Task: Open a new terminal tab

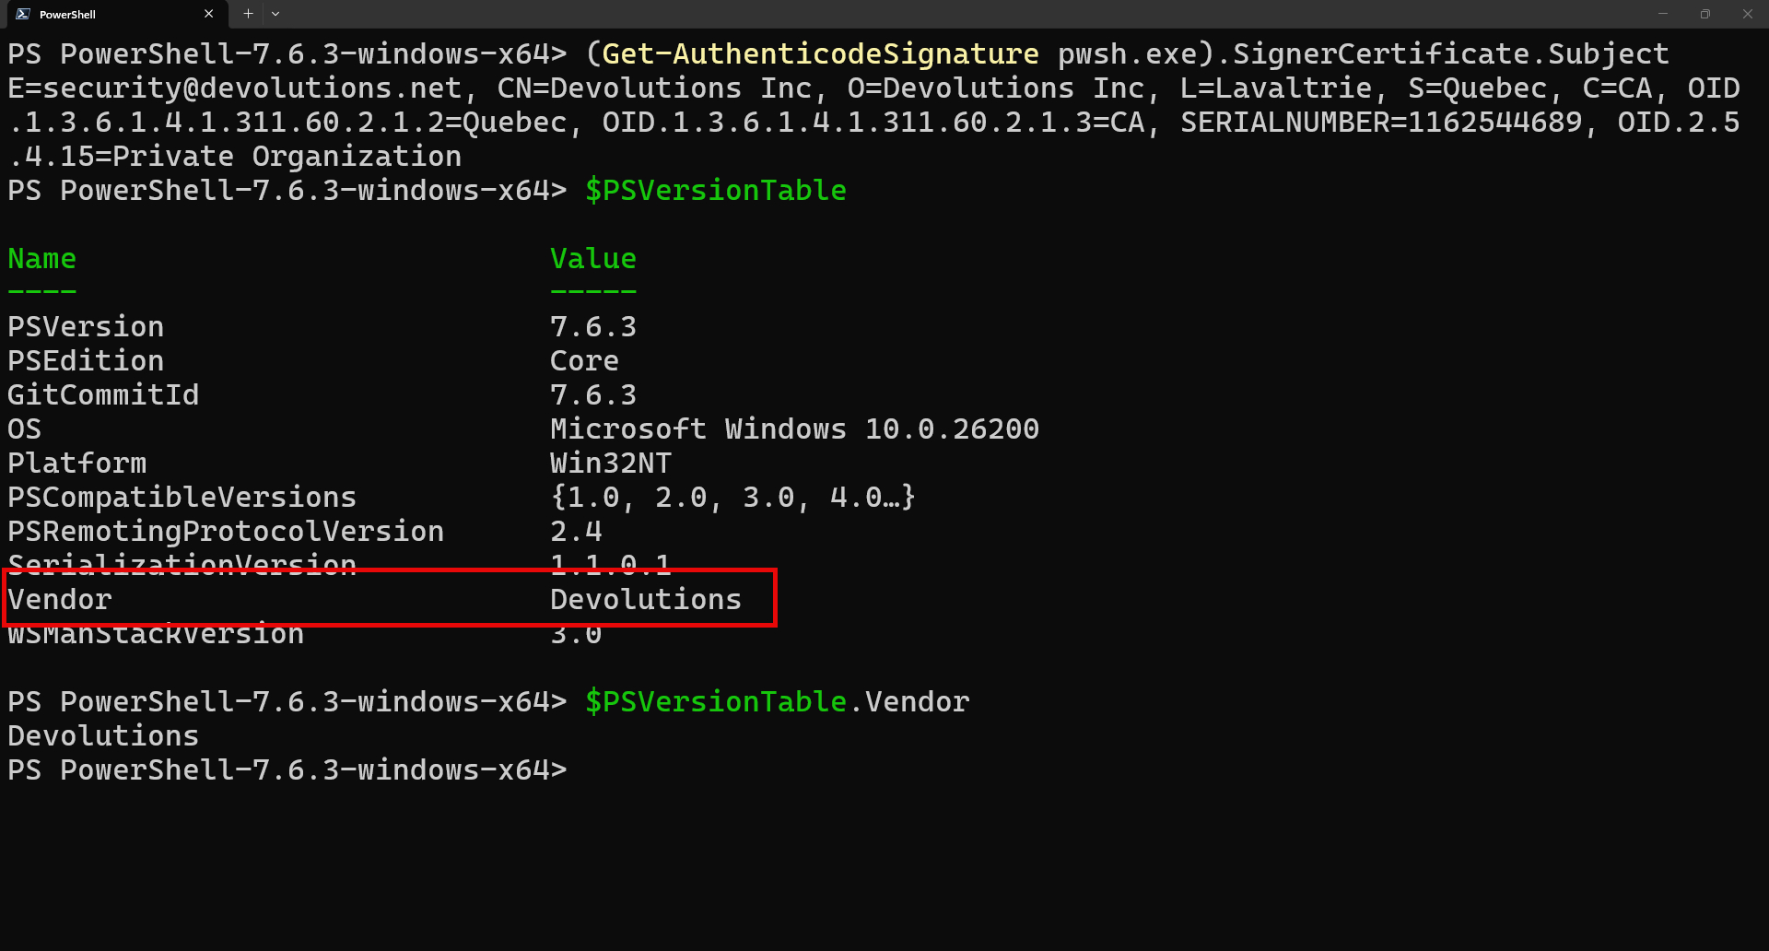Action: coord(248,14)
